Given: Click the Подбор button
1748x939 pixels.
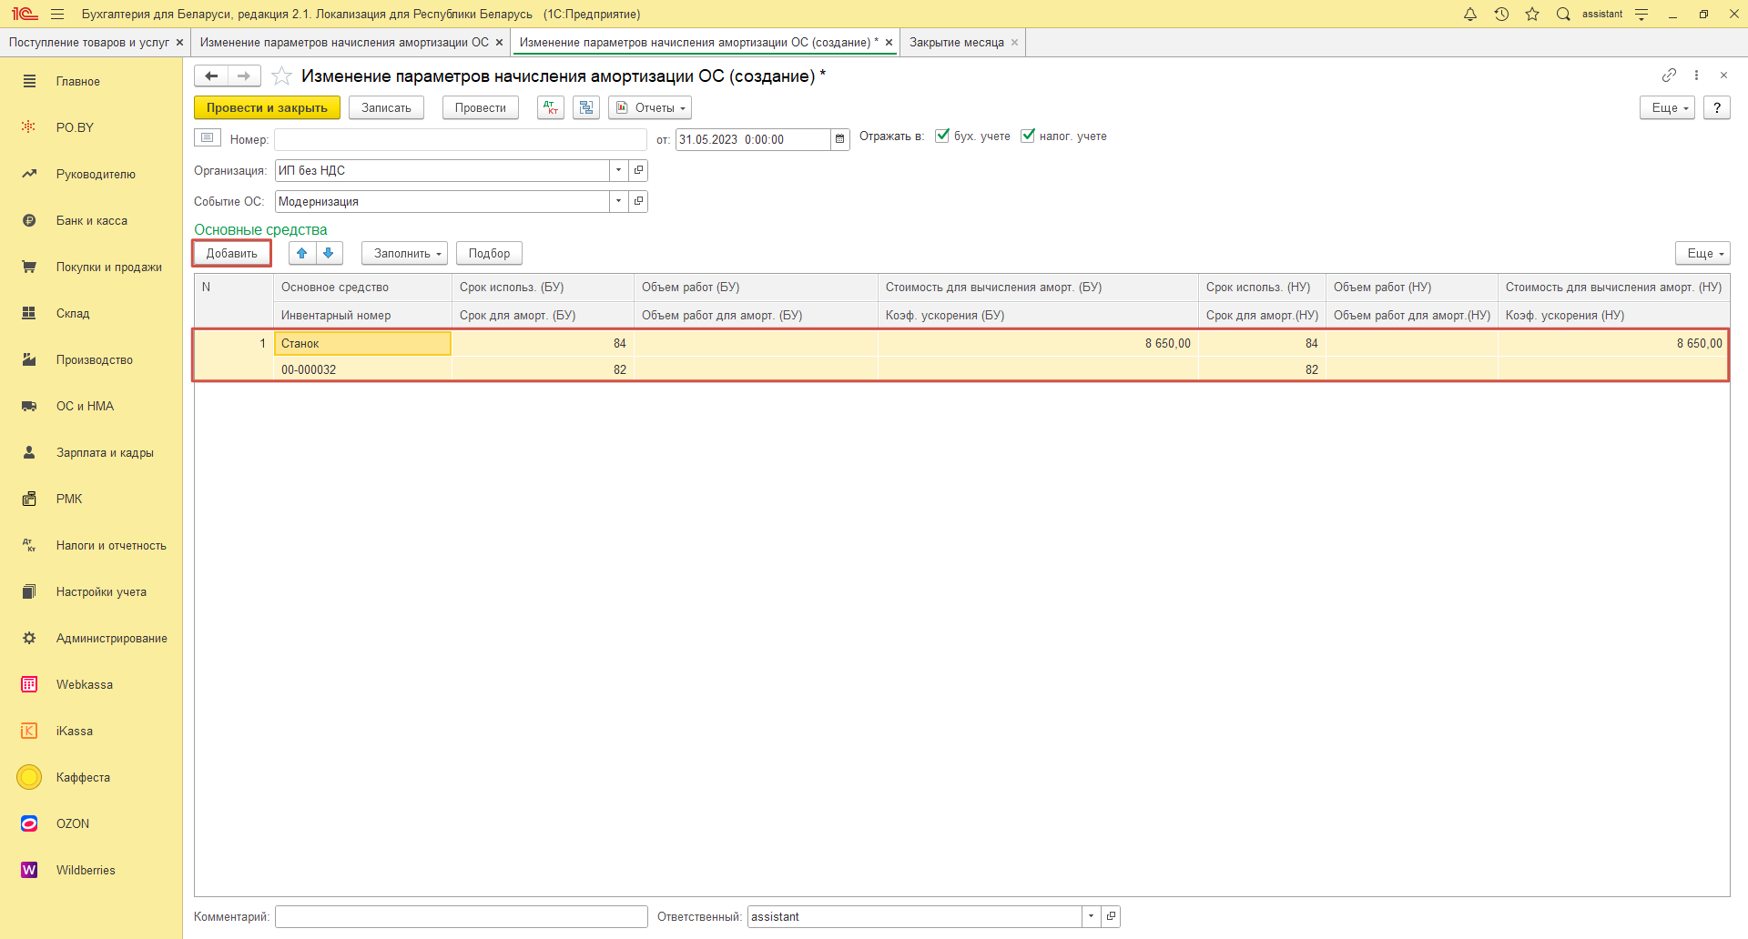Looking at the screenshot, I should click(489, 253).
